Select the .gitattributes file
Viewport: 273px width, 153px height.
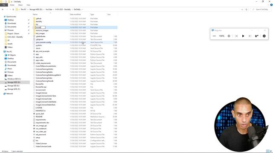41,37
